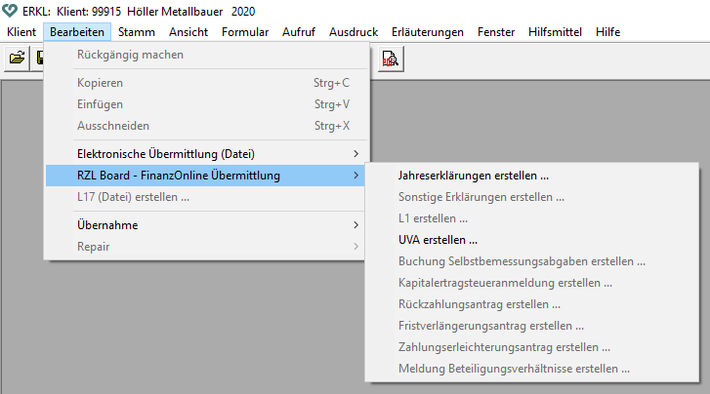Viewport: 710px width, 394px height.
Task: Click the Fenster menu
Action: point(496,32)
